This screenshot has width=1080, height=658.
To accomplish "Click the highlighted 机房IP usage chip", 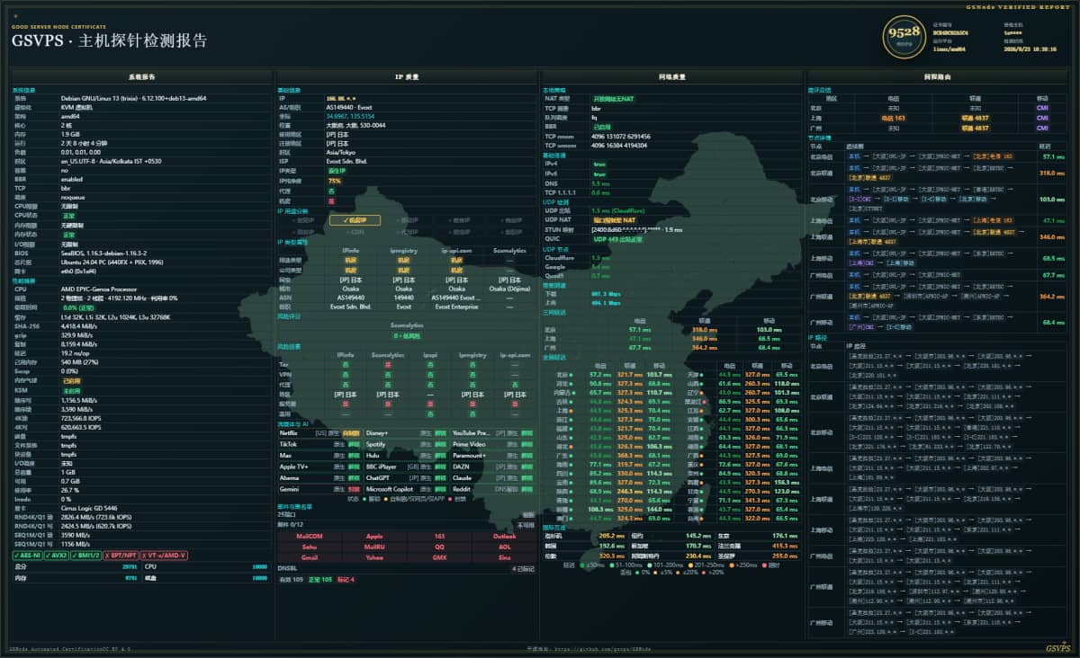I will pos(355,219).
